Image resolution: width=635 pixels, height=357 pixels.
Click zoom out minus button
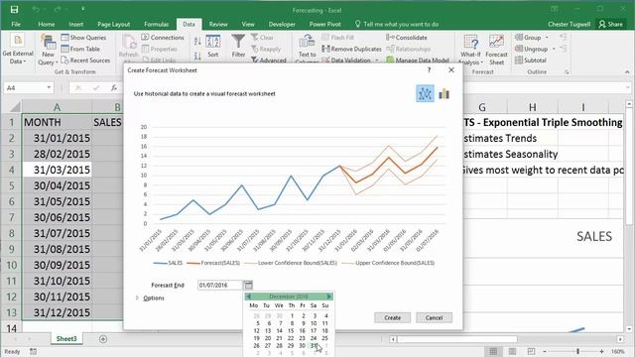tap(545, 351)
